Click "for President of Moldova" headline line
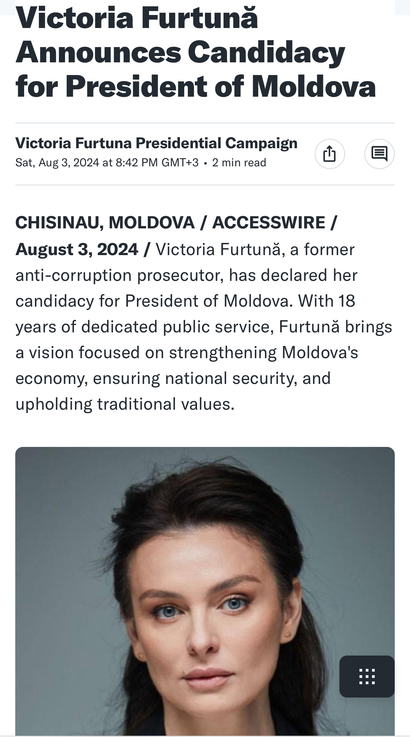The height and width of the screenshot is (737, 410). [195, 87]
